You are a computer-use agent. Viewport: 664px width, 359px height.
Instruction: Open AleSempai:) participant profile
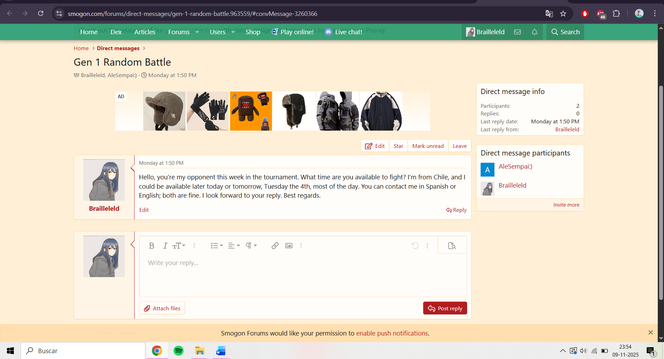pos(516,167)
